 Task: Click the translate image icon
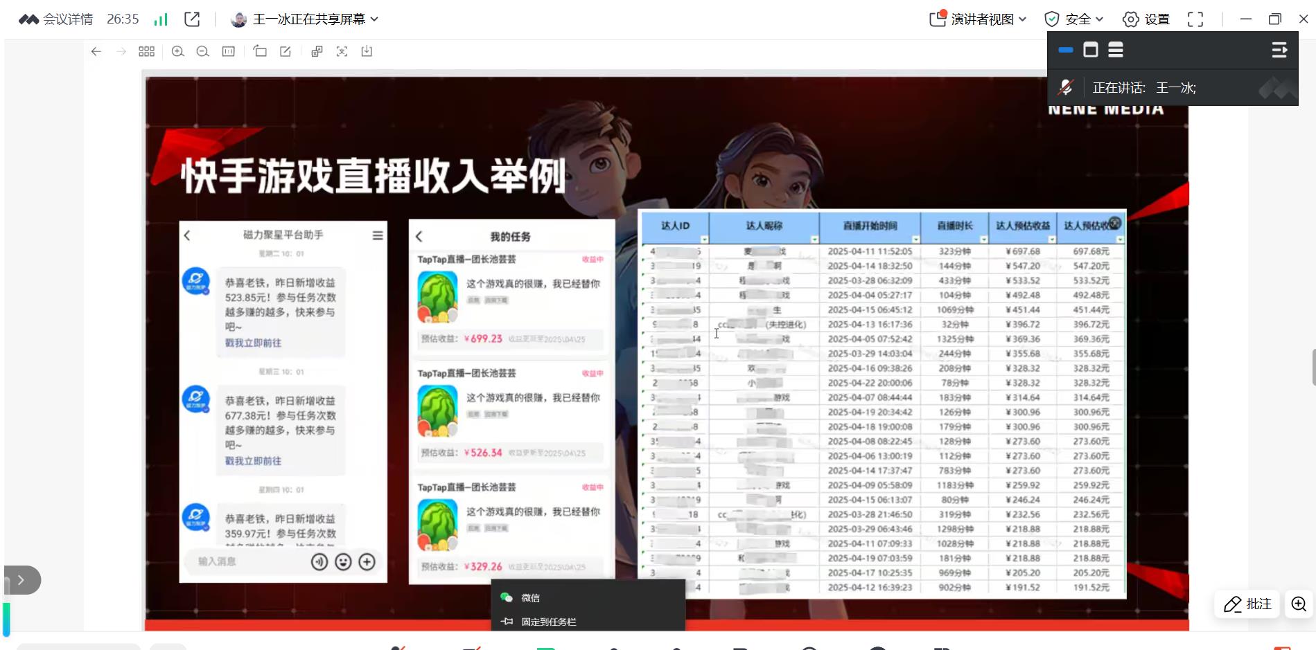pos(317,51)
